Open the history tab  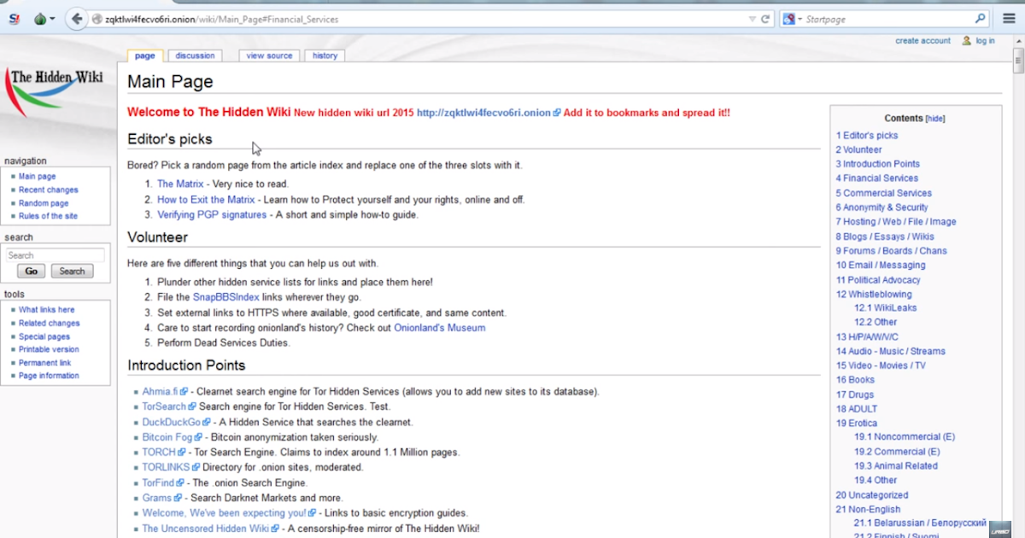325,56
